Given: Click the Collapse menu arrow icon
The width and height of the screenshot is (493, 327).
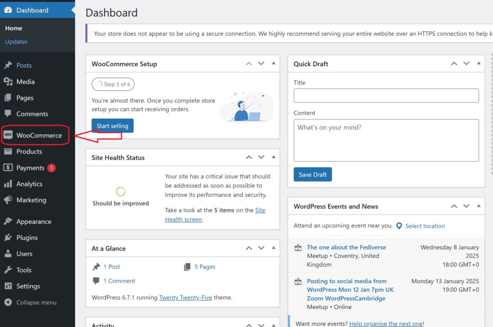Looking at the screenshot, I should click(8, 302).
